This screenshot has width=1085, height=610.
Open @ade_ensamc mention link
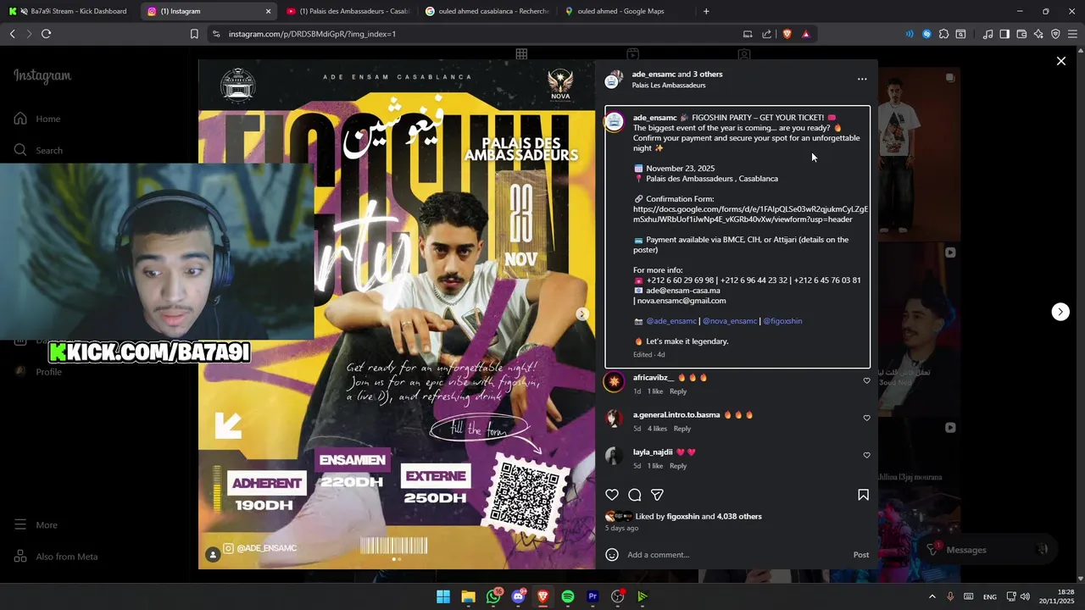[x=671, y=321]
